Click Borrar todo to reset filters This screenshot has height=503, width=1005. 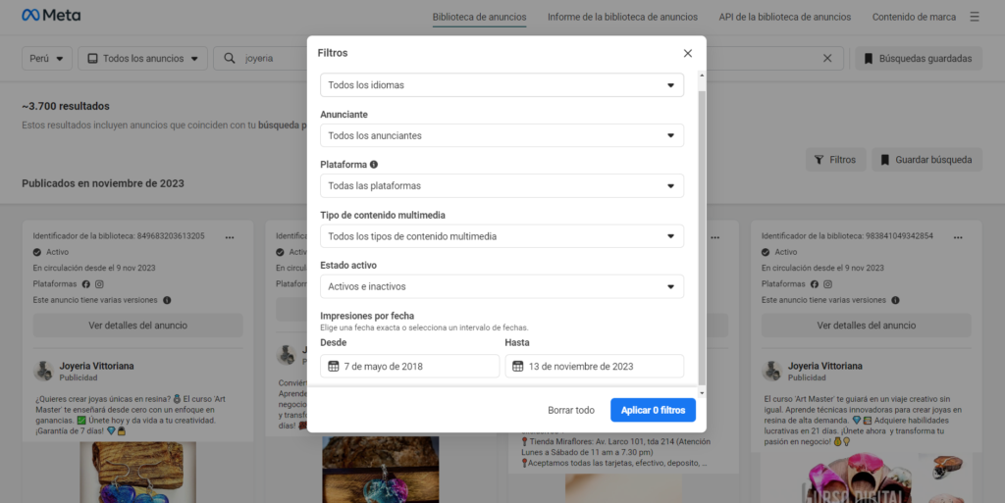point(571,410)
